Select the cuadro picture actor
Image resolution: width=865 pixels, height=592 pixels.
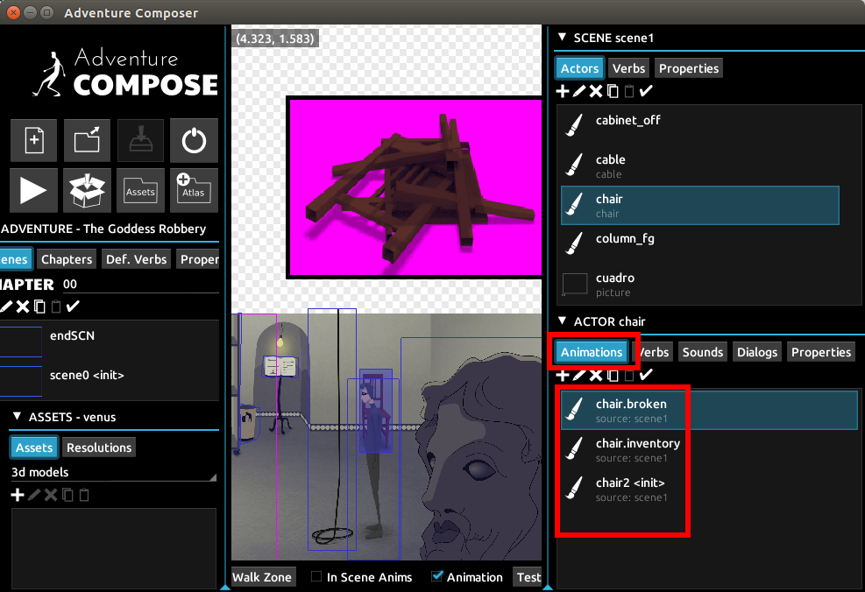pos(700,284)
